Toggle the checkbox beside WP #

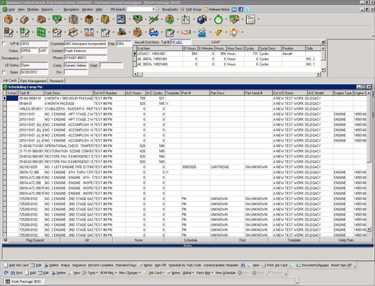tap(4, 44)
